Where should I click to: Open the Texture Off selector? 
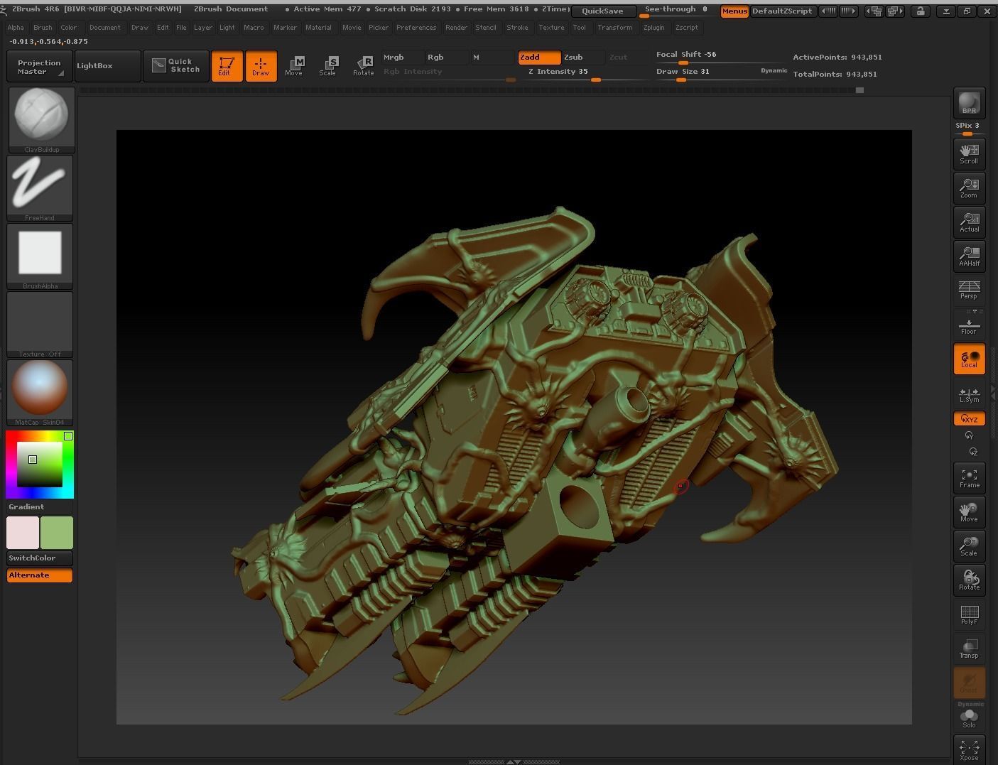click(40, 325)
